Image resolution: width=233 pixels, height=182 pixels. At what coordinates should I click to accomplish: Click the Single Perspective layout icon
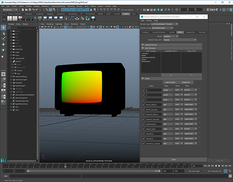[x=3, y=75]
